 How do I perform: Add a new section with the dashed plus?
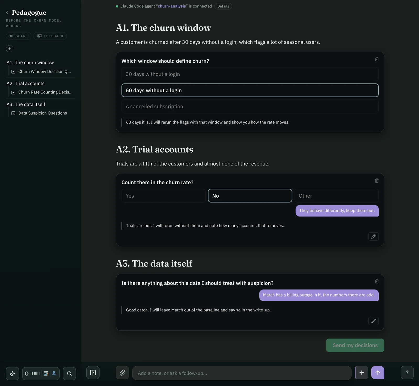[x=9, y=49]
